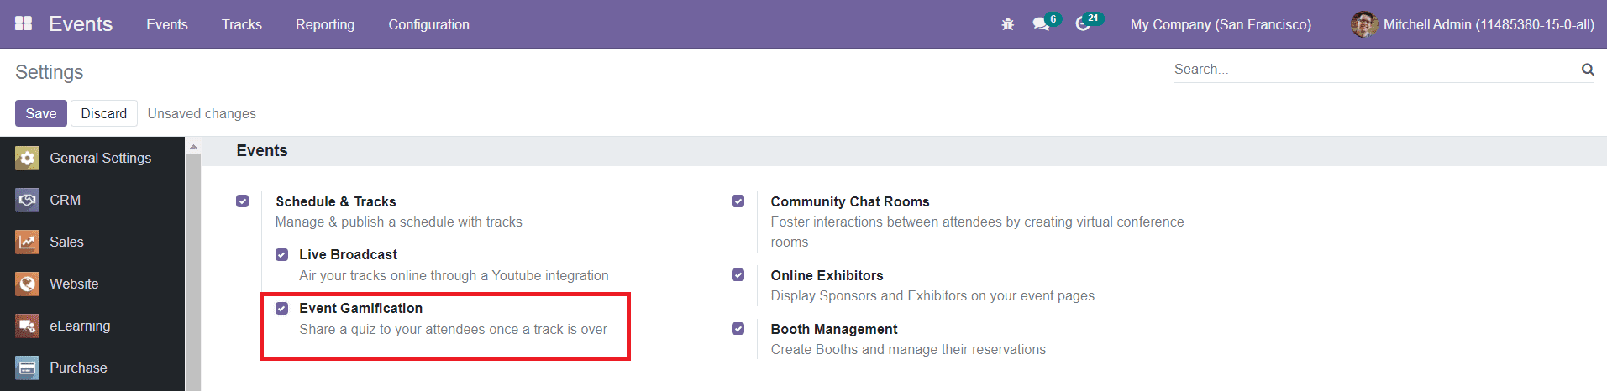Discard the unsaved changes
The width and height of the screenshot is (1607, 391).
pos(104,113)
